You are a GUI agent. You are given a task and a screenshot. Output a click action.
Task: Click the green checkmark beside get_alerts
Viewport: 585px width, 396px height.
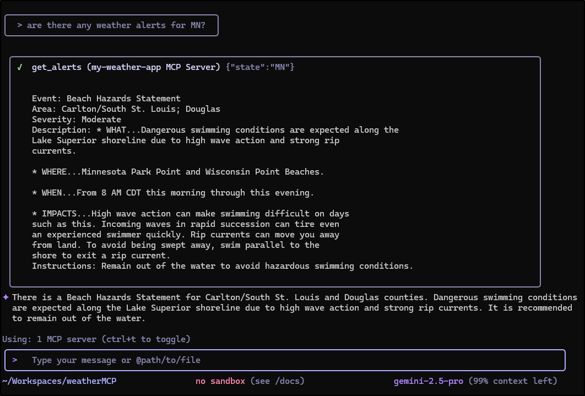click(20, 67)
